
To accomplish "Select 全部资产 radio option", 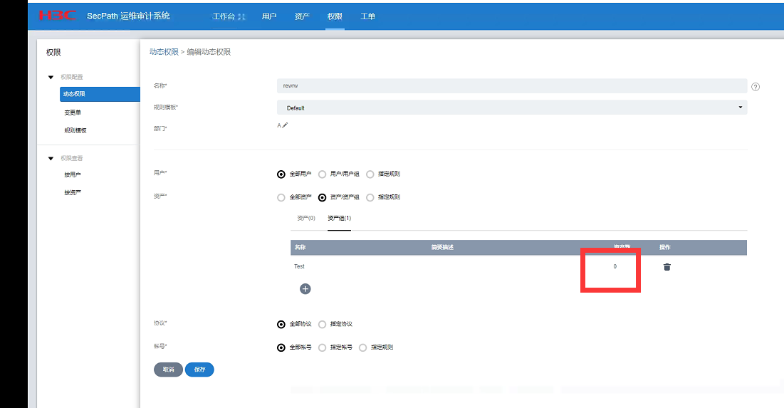I will click(281, 197).
